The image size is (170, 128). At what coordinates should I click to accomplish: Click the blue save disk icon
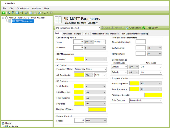[x=17, y=13]
